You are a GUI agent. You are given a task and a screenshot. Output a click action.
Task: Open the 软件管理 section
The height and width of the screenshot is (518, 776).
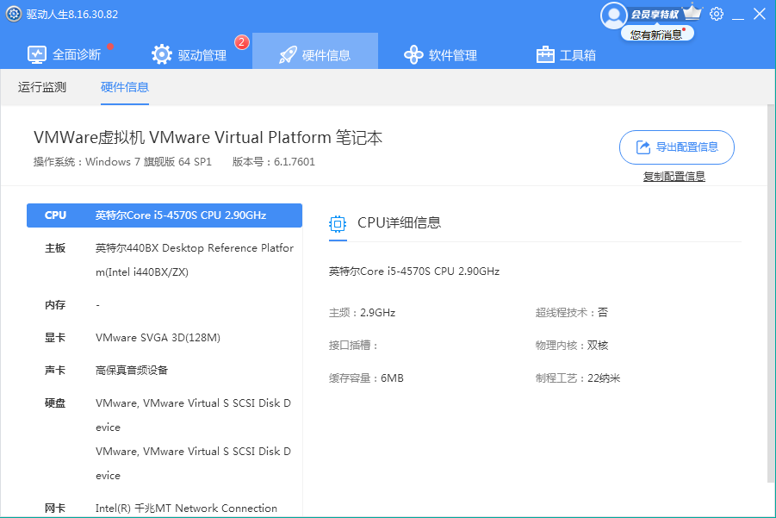[440, 55]
